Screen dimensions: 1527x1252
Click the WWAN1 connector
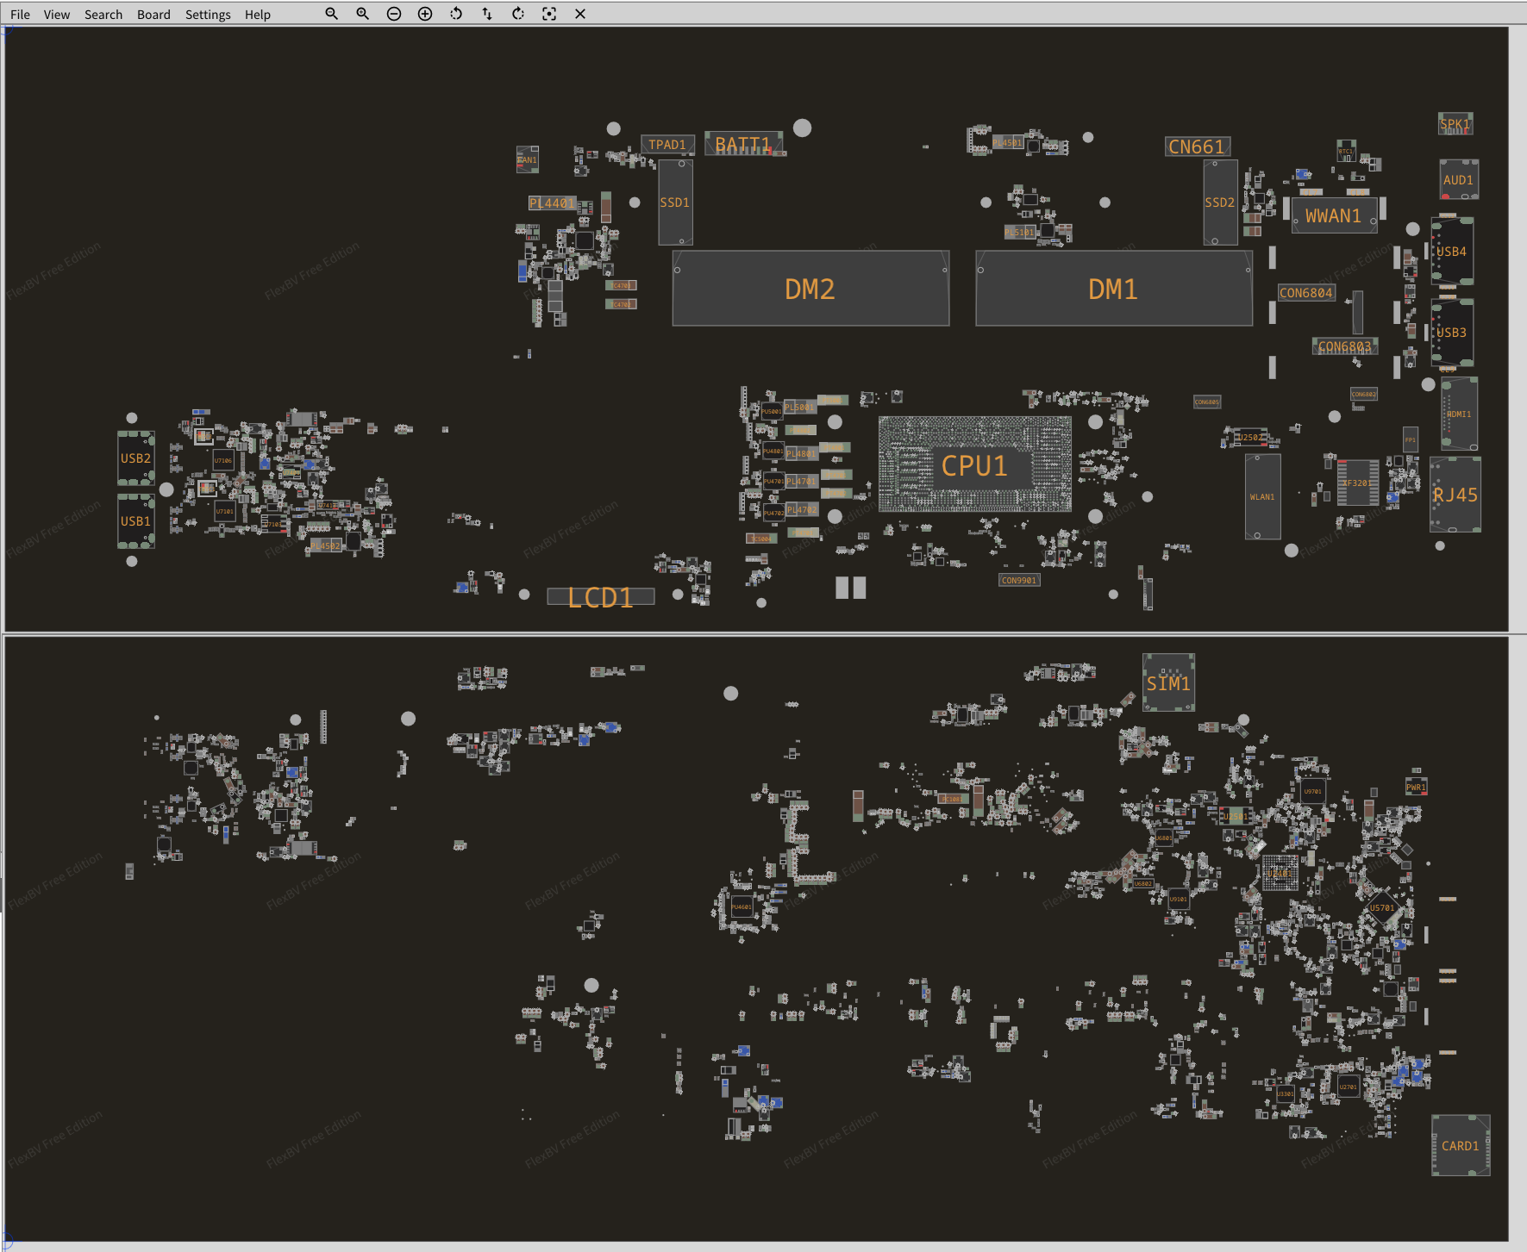click(x=1333, y=215)
